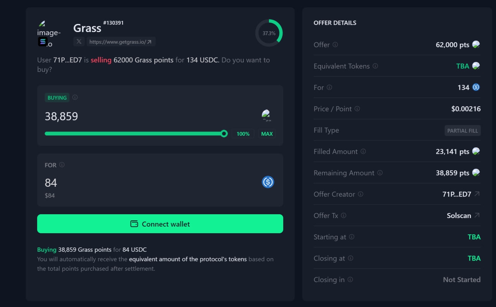Click the X (Twitter) icon under Grass
The height and width of the screenshot is (307, 496).
[x=79, y=42]
